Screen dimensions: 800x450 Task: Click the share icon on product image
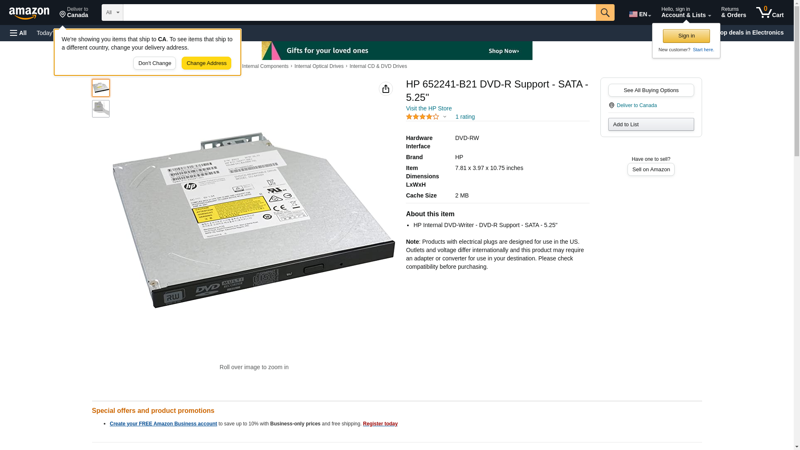click(x=385, y=89)
